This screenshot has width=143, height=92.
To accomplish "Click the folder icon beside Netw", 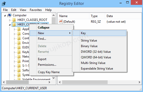I will point(19,57).
